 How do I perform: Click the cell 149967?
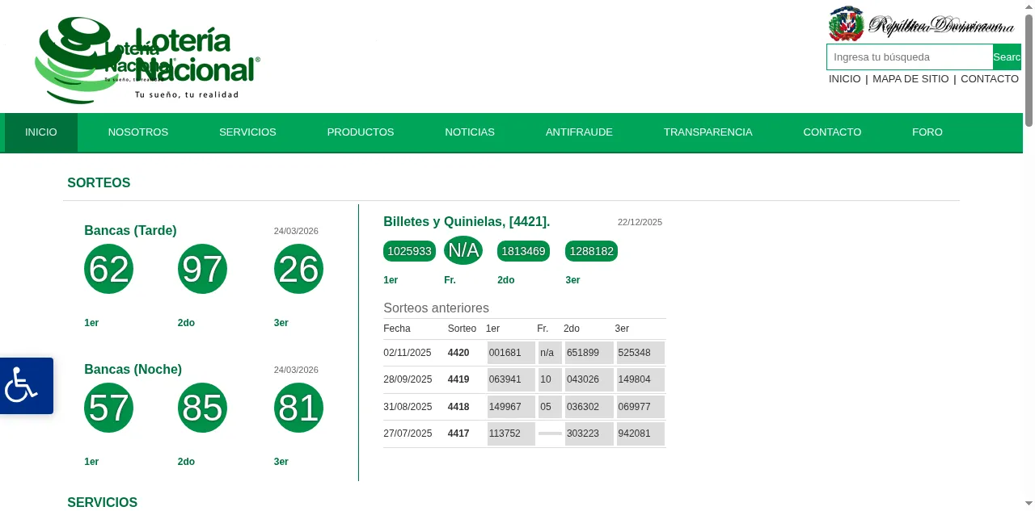click(x=511, y=407)
